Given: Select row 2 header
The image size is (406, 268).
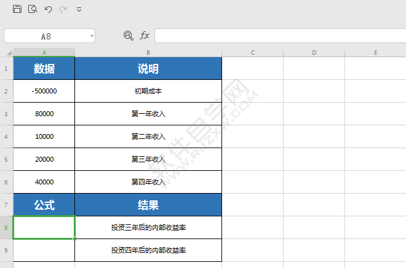Looking at the screenshot, I should click(x=6, y=91).
